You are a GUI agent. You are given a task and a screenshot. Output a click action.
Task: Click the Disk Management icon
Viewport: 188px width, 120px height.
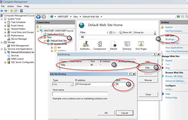[x=9, y=46]
